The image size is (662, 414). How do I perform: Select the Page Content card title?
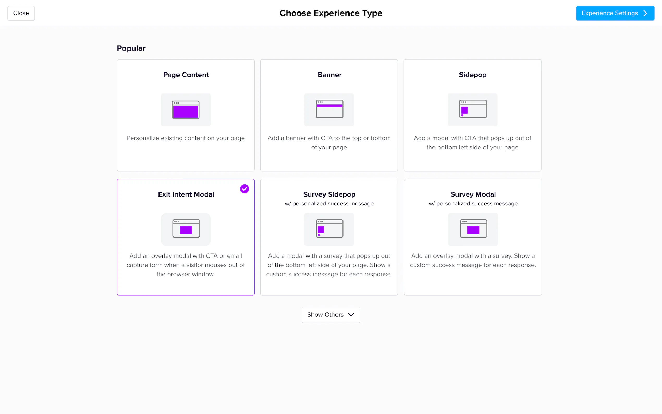[x=186, y=75]
